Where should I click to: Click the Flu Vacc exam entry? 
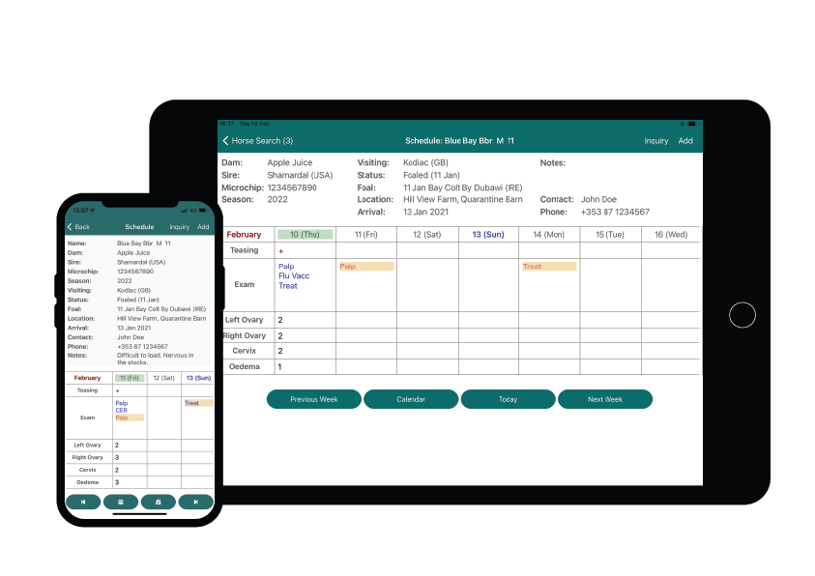(x=294, y=275)
